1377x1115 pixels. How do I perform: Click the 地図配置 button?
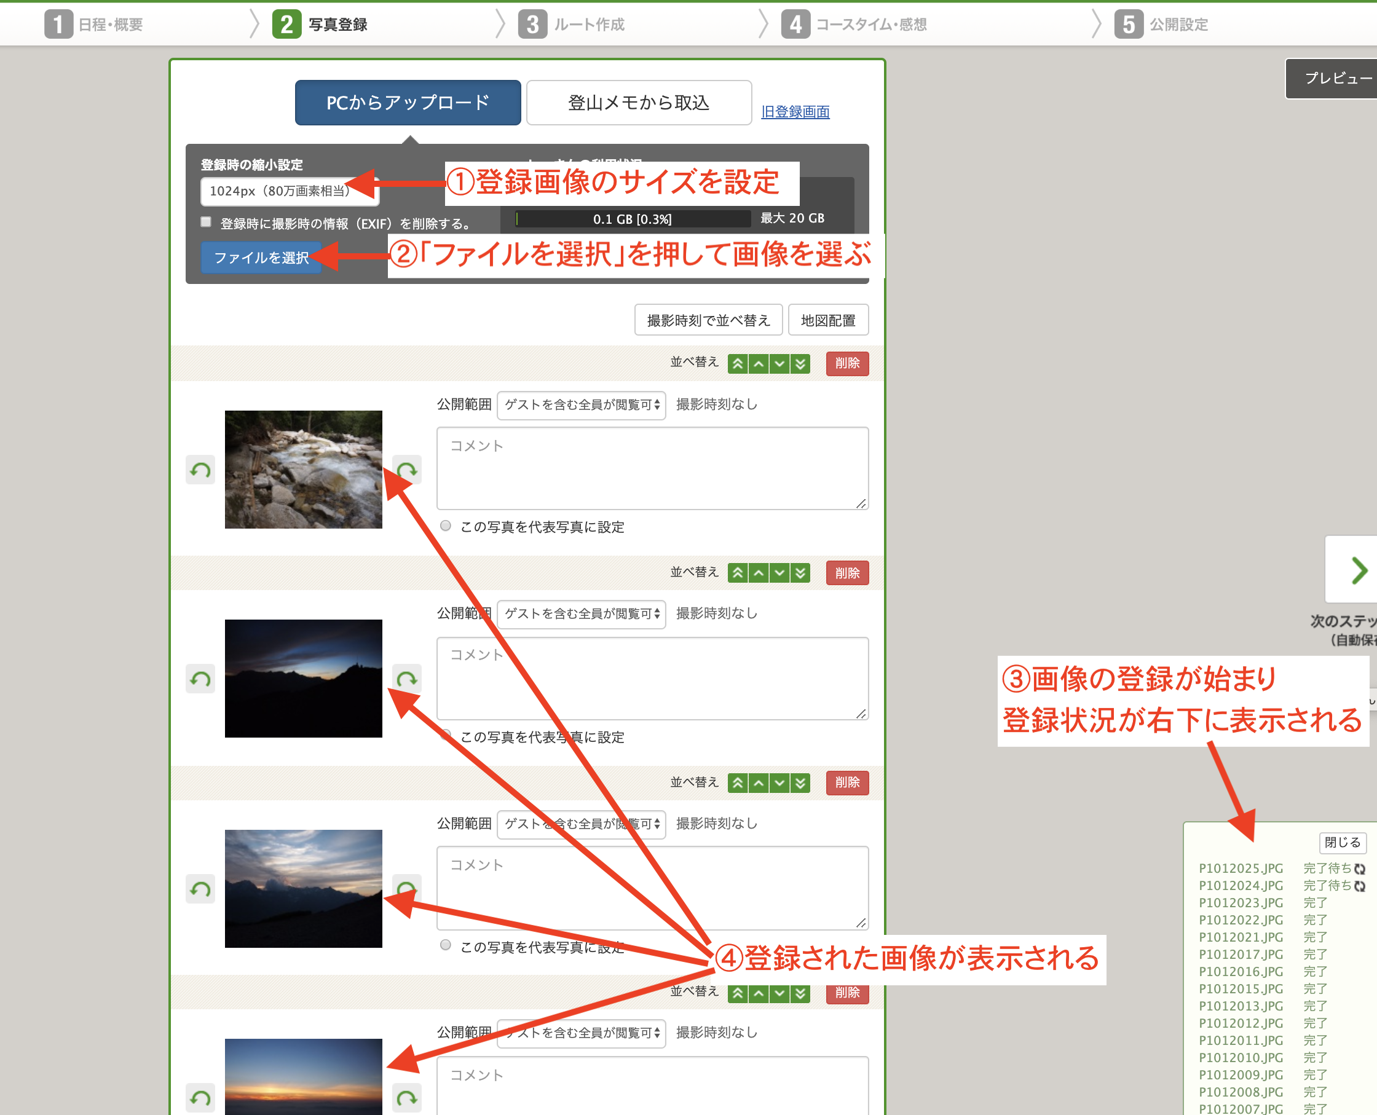[829, 320]
